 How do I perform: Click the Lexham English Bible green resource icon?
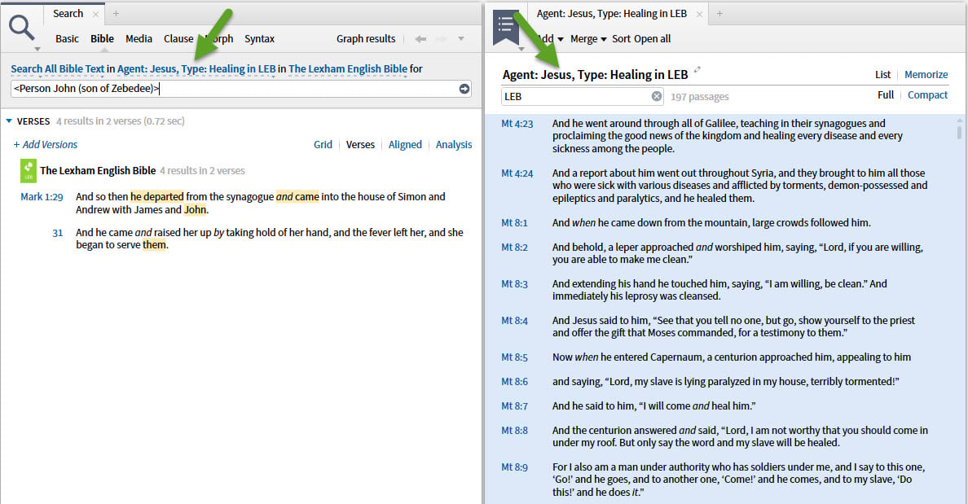pyautogui.click(x=29, y=171)
